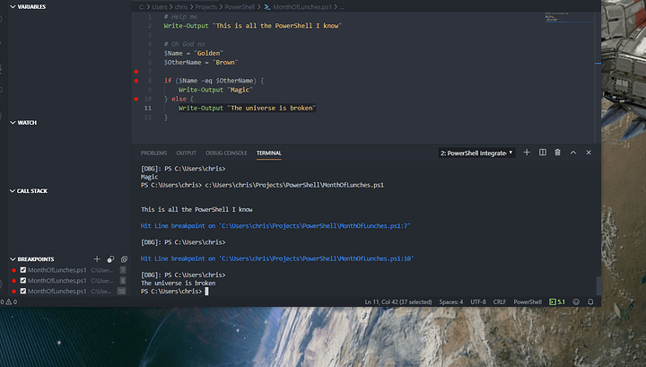
Task: Open the terminal selector dropdown
Action: point(476,153)
